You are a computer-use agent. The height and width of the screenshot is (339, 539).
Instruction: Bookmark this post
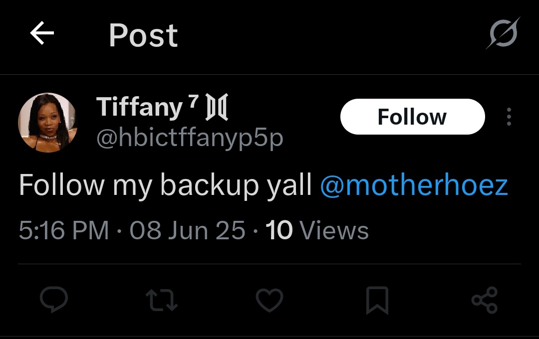pyautogui.click(x=377, y=300)
